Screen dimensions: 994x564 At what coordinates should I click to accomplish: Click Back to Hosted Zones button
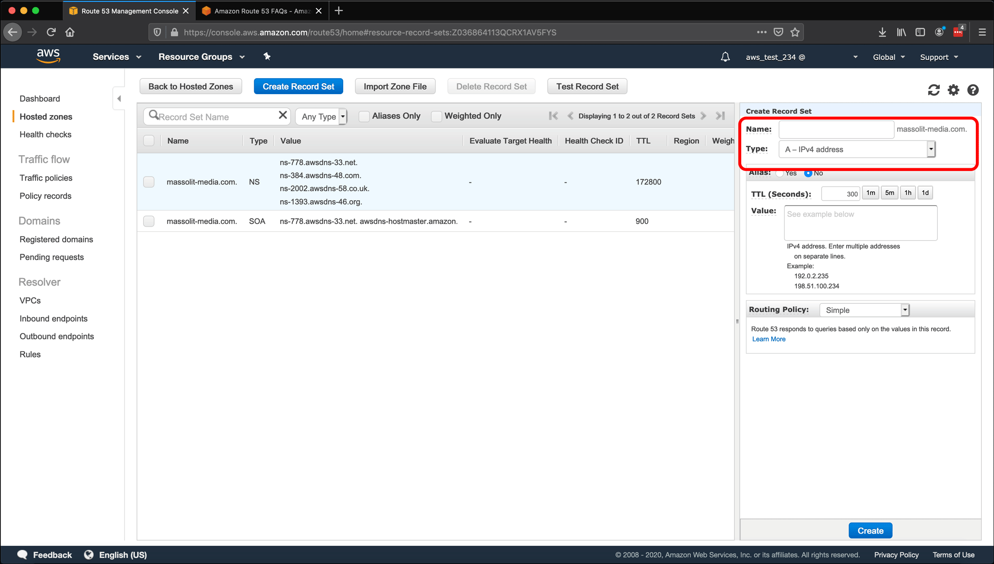pos(190,86)
